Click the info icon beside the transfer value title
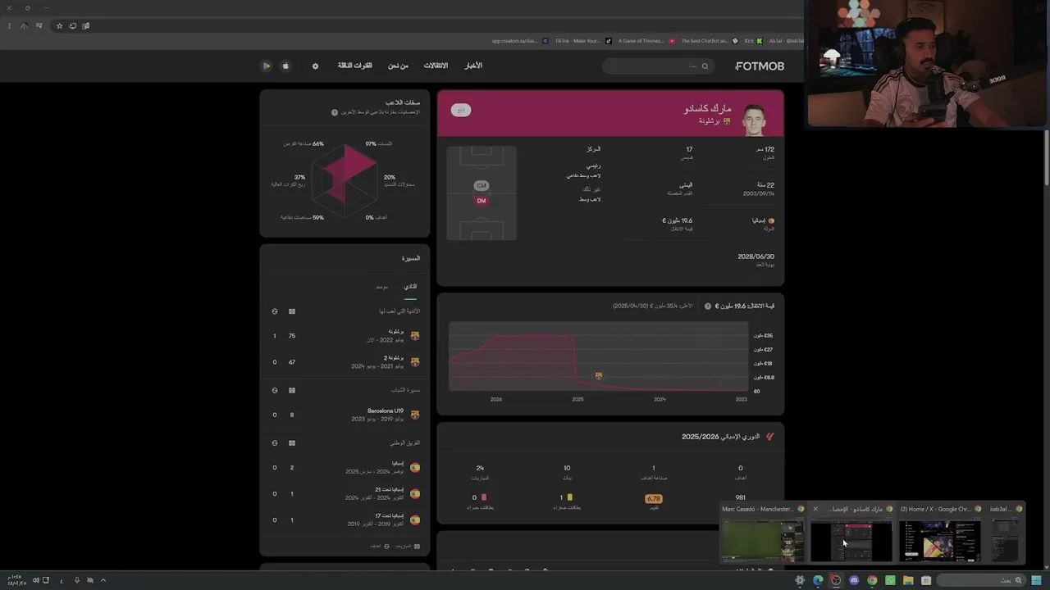Screen dimensions: 1050x590 point(708,306)
